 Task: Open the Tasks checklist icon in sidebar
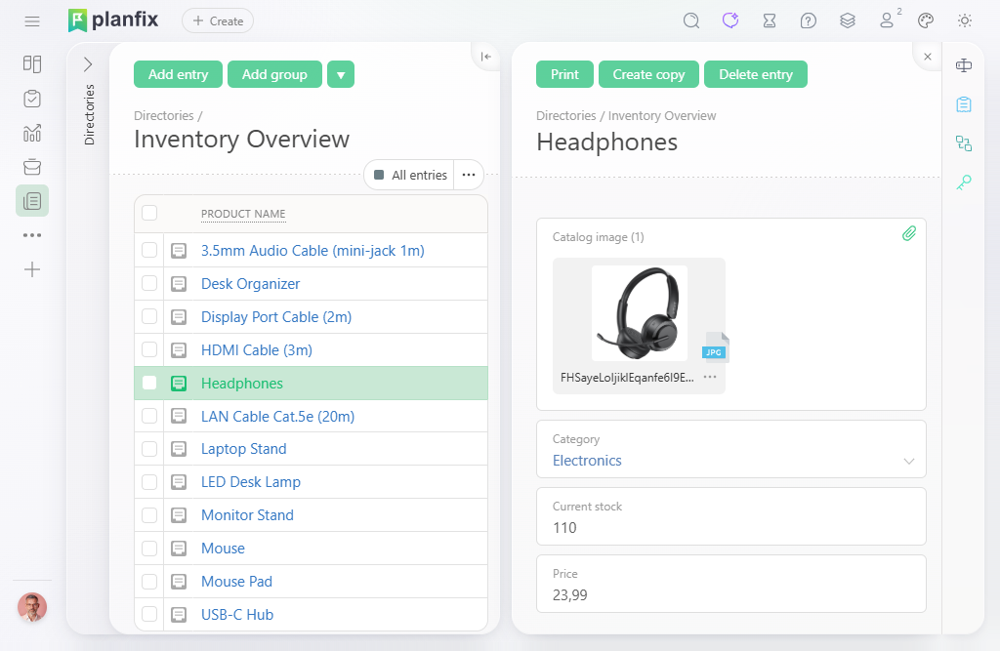pos(32,99)
